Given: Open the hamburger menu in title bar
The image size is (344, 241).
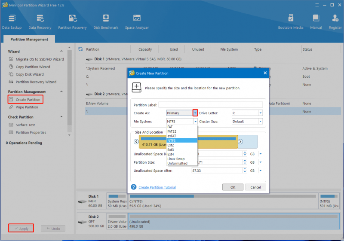Looking at the screenshot, I should point(317,5).
